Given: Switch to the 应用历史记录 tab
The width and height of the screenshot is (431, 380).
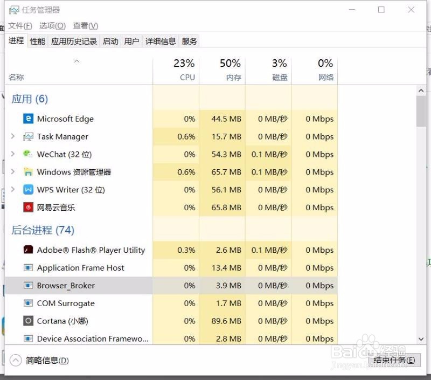Looking at the screenshot, I should [x=74, y=42].
